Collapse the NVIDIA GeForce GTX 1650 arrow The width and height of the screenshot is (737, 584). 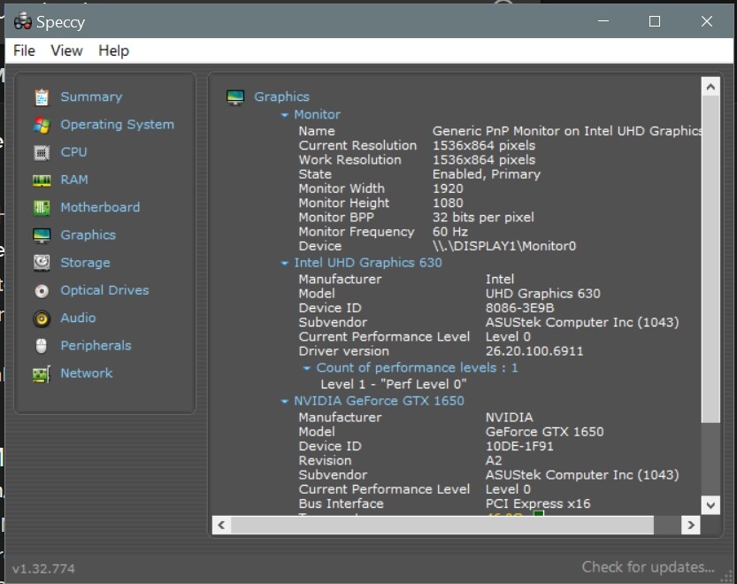click(x=284, y=402)
